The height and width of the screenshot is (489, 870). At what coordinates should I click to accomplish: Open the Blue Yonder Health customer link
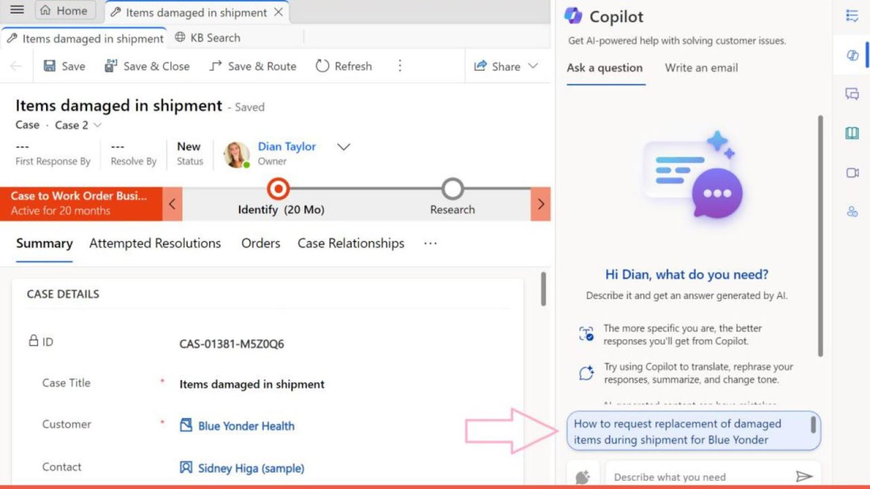pos(246,426)
